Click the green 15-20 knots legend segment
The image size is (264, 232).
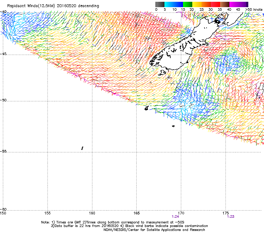188,4
